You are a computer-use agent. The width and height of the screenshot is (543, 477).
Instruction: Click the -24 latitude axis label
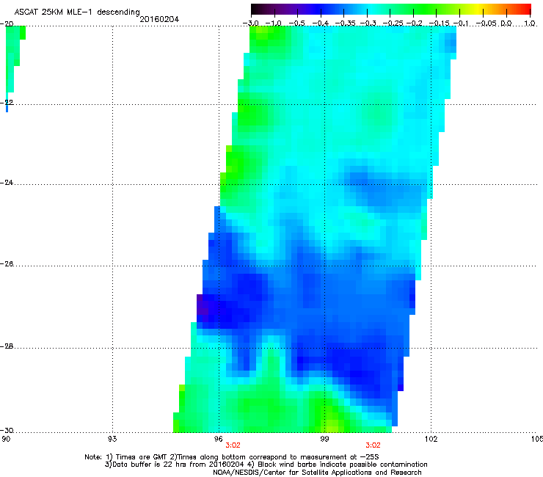pyautogui.click(x=7, y=182)
